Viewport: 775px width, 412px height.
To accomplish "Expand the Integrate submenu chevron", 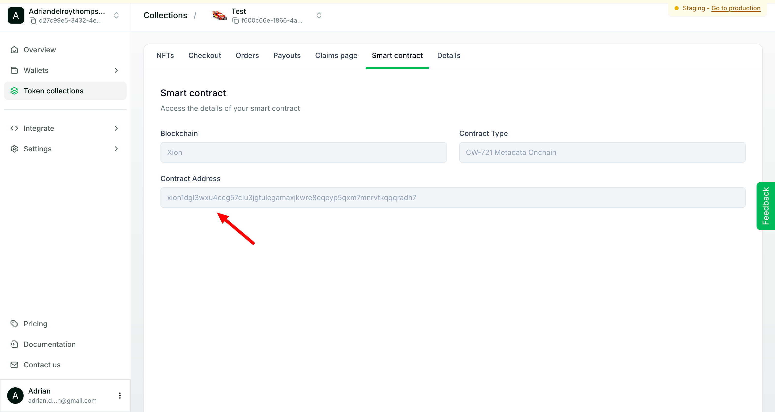I will point(116,128).
